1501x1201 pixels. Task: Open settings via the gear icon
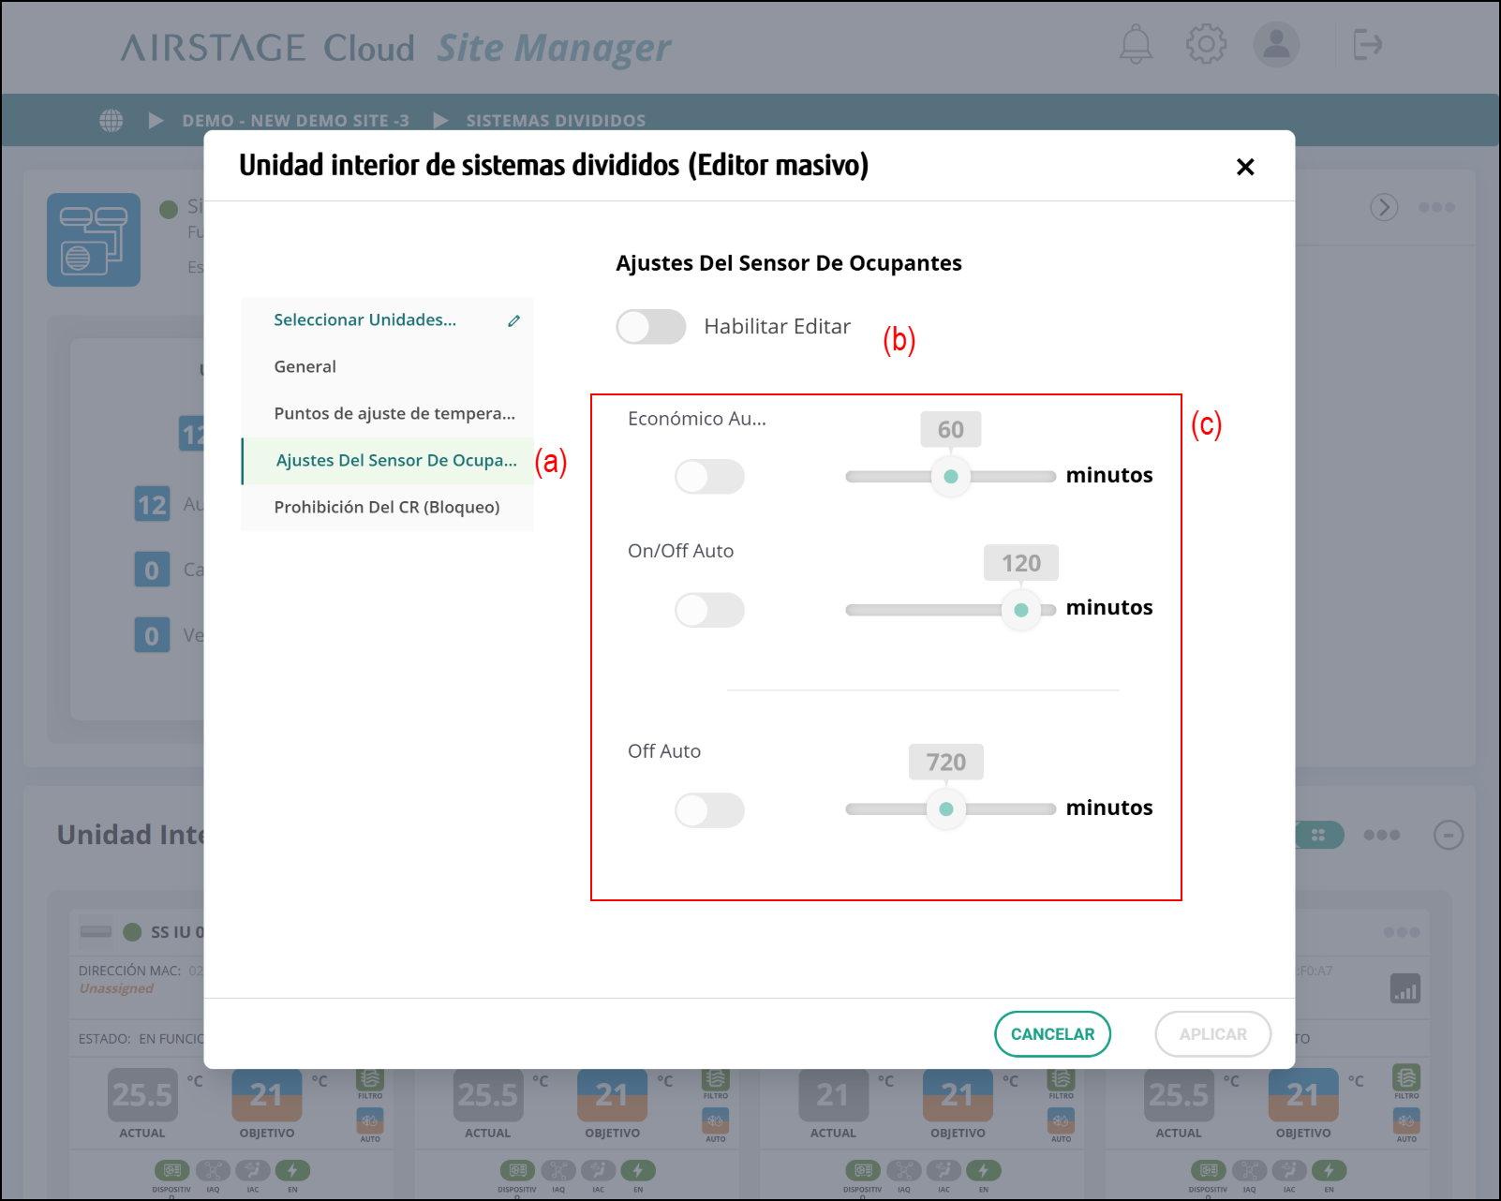click(1206, 45)
